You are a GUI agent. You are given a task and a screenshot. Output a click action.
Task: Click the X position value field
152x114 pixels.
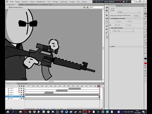click(119, 22)
